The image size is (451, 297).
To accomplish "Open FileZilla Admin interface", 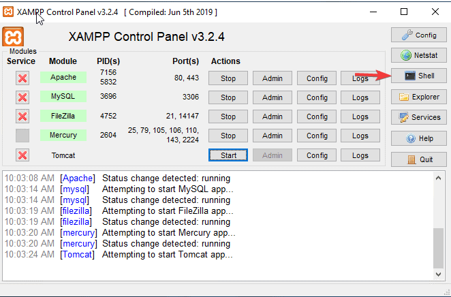I will click(x=273, y=116).
